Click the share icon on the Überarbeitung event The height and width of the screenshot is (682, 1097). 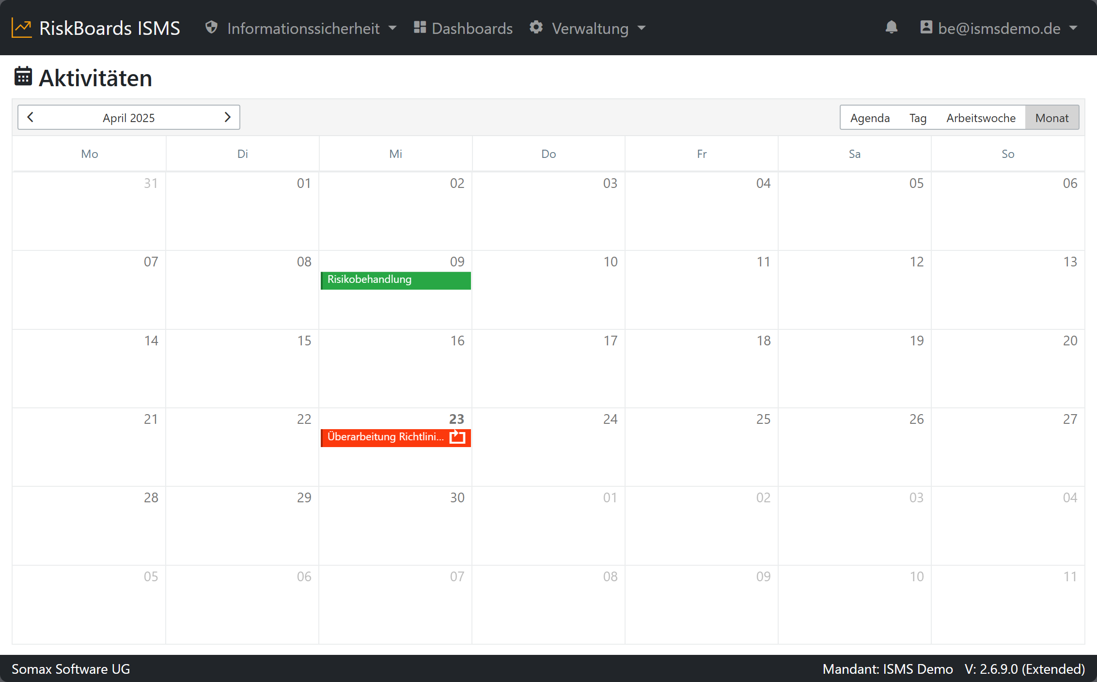click(457, 436)
